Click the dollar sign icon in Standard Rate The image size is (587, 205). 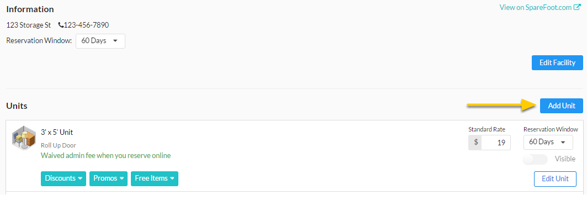[475, 143]
